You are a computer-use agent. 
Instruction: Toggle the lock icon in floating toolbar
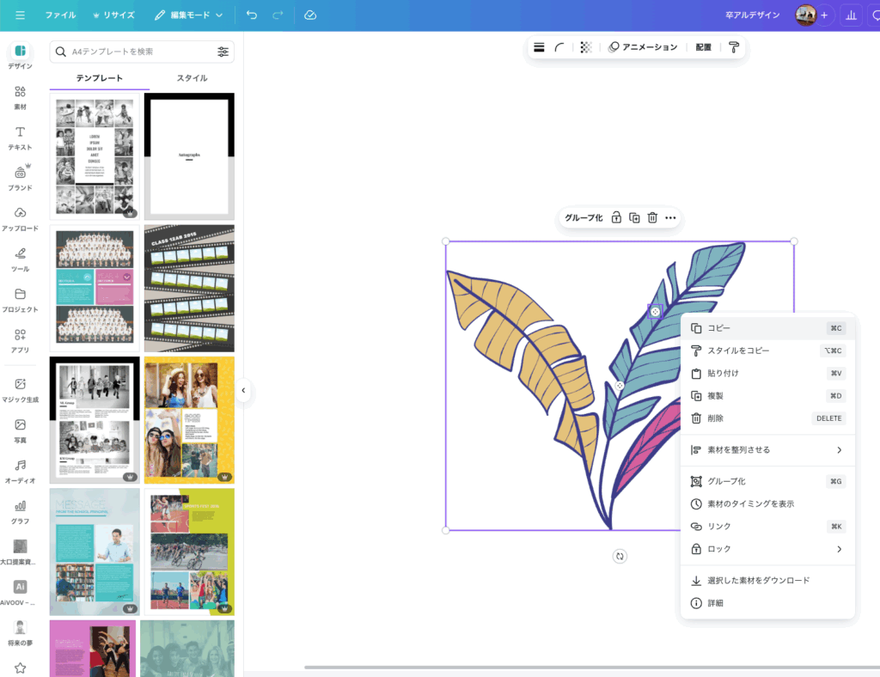616,218
